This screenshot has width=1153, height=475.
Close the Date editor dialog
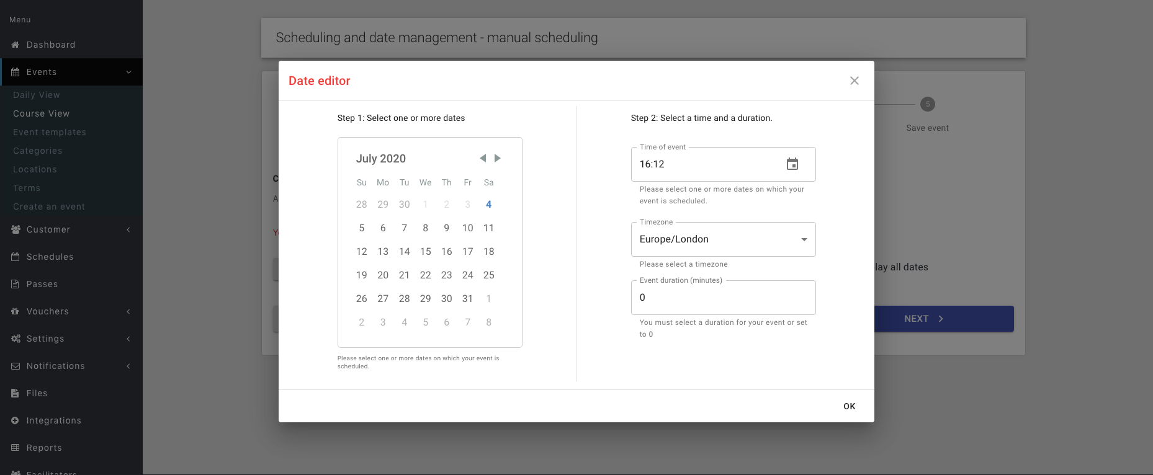(855, 81)
